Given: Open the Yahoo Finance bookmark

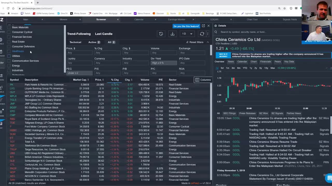Looking at the screenshot, I should (142, 13).
